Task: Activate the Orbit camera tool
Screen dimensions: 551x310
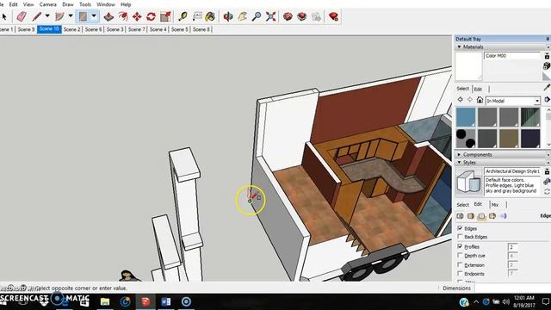Action: (x=228, y=16)
